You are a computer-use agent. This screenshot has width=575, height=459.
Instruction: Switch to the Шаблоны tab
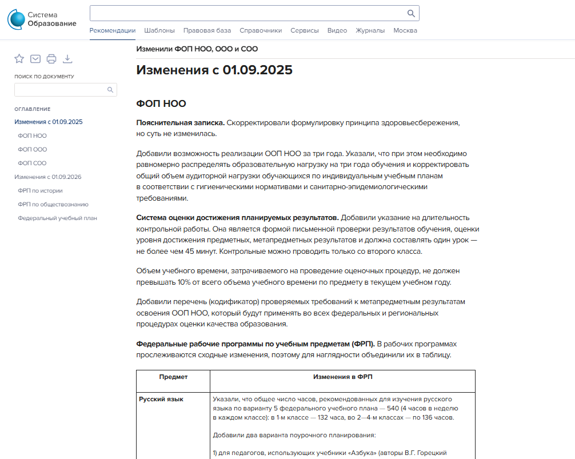coord(159,30)
